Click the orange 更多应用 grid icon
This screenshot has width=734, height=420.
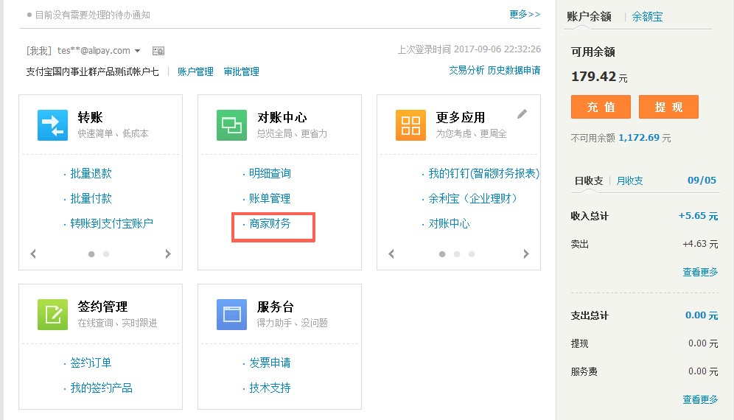(410, 125)
